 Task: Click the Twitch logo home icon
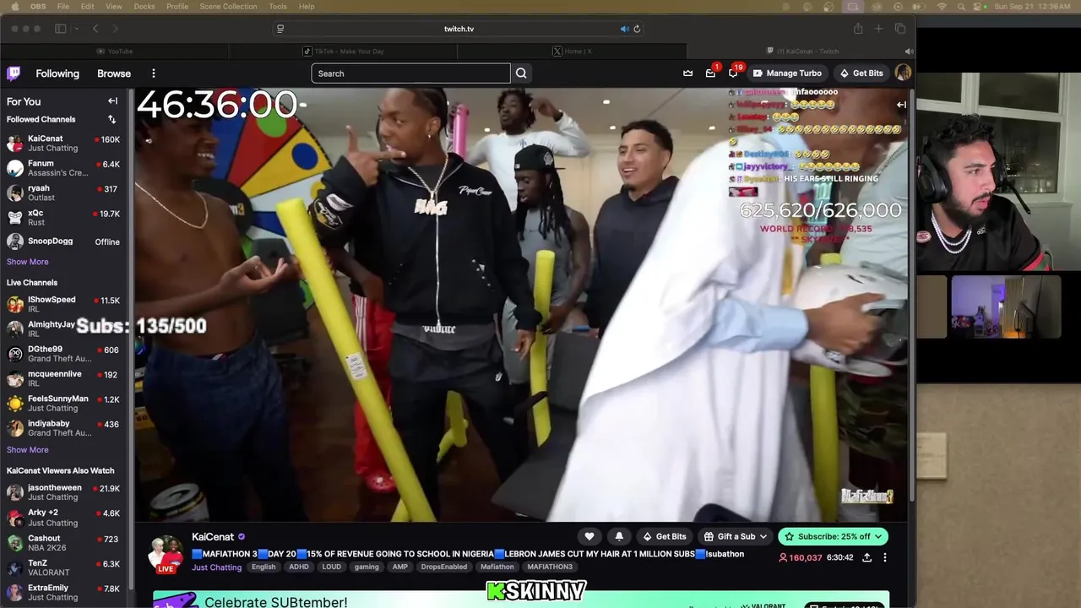tap(14, 73)
